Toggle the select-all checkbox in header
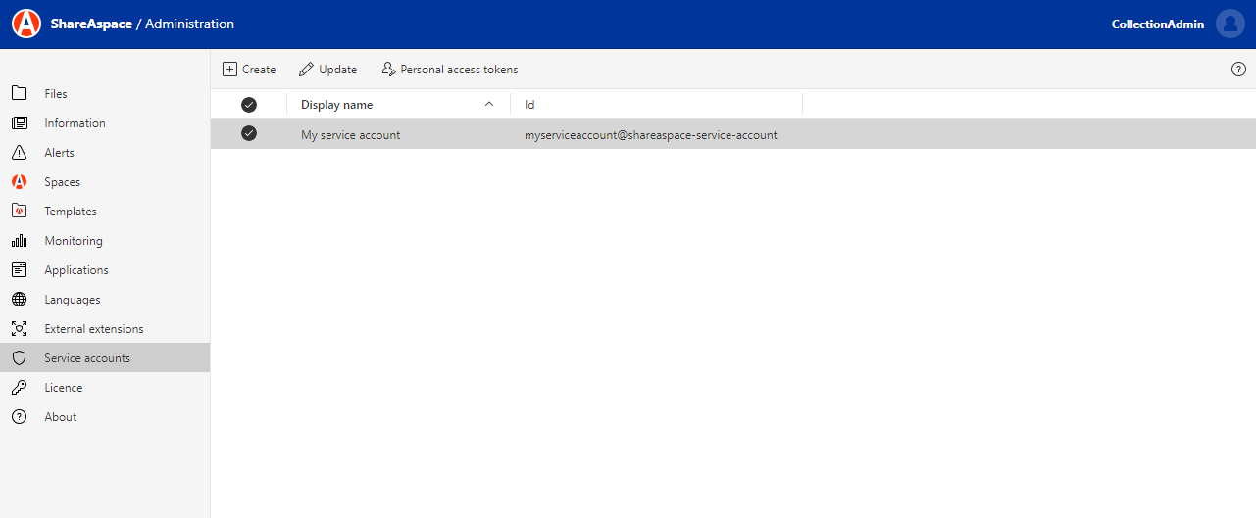Screen dimensions: 1256x518 pos(249,105)
